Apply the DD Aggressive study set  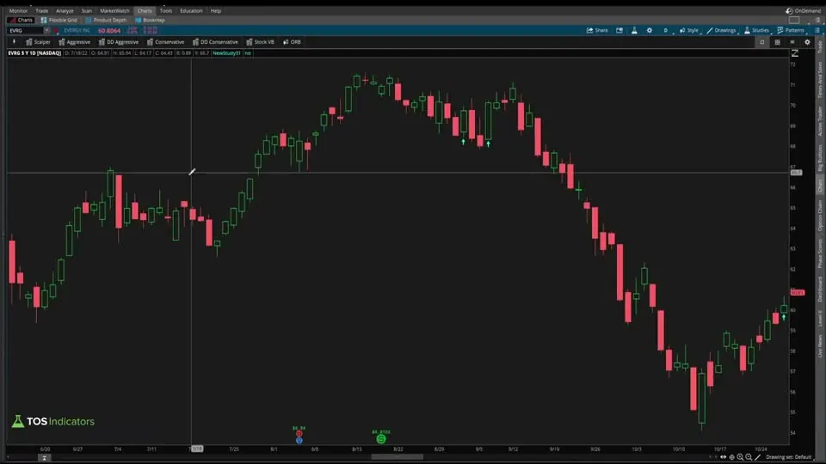pyautogui.click(x=119, y=42)
